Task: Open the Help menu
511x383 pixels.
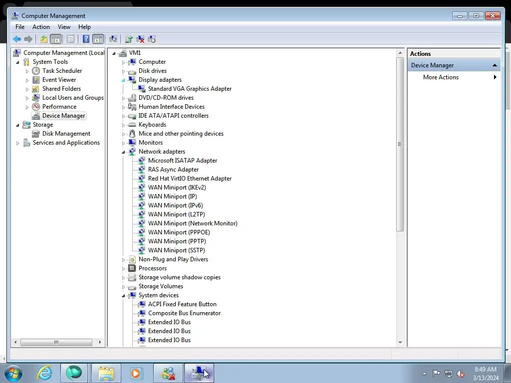Action: coord(84,27)
